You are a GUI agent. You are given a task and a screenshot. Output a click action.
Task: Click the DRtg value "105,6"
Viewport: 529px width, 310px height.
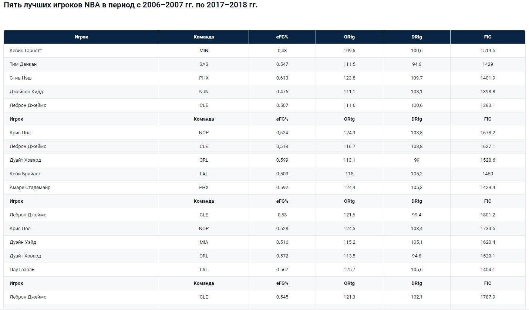click(417, 270)
